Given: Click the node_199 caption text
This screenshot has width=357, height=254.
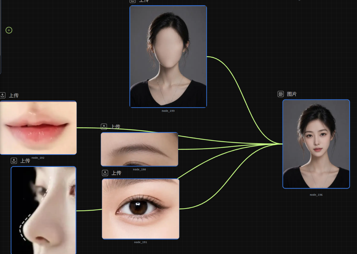Looking at the screenshot, I should pos(168,111).
